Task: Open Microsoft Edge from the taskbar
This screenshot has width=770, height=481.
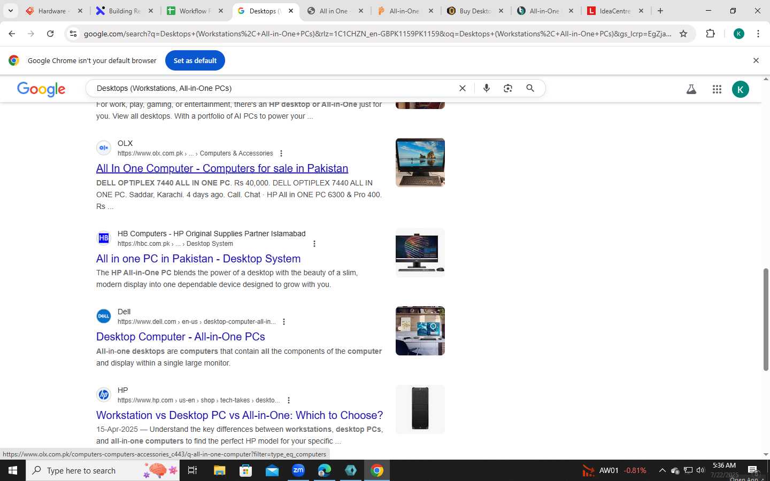Action: coord(325,470)
